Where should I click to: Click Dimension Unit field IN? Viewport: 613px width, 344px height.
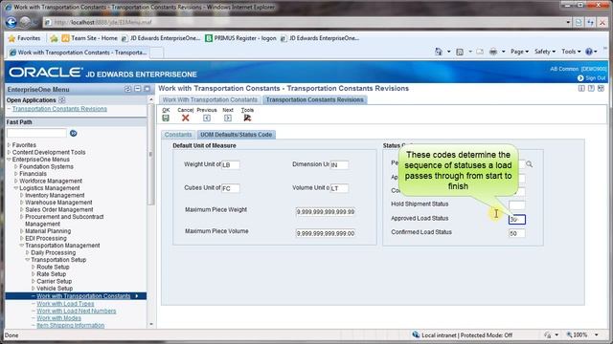339,165
